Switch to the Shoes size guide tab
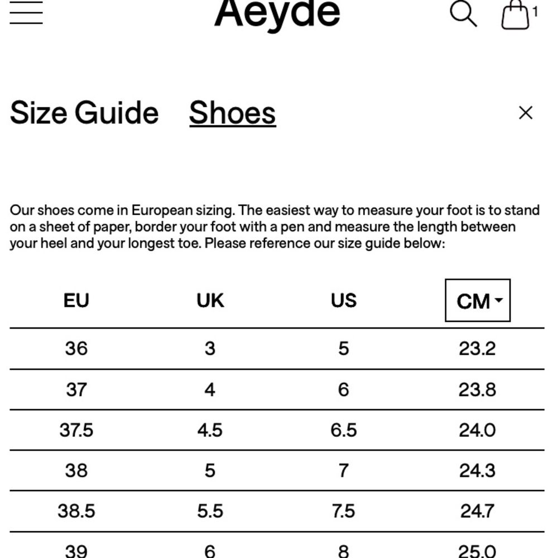558x558 pixels. (x=232, y=113)
